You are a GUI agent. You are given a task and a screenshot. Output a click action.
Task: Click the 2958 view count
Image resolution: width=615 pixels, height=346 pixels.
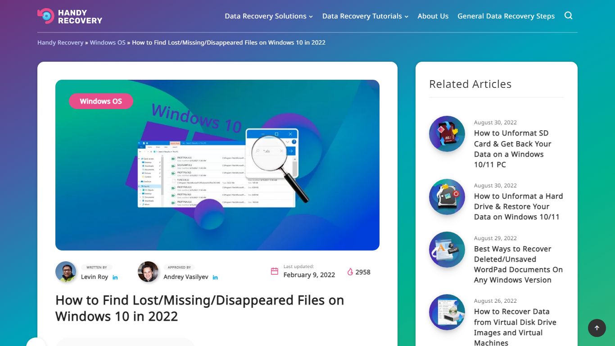pyautogui.click(x=363, y=272)
